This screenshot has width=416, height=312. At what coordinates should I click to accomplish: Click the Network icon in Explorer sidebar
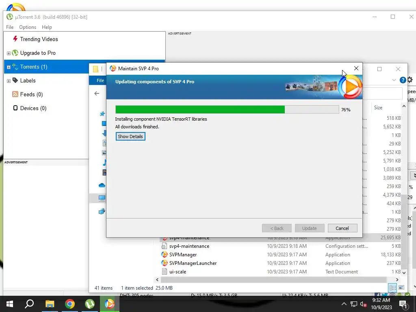click(x=102, y=211)
